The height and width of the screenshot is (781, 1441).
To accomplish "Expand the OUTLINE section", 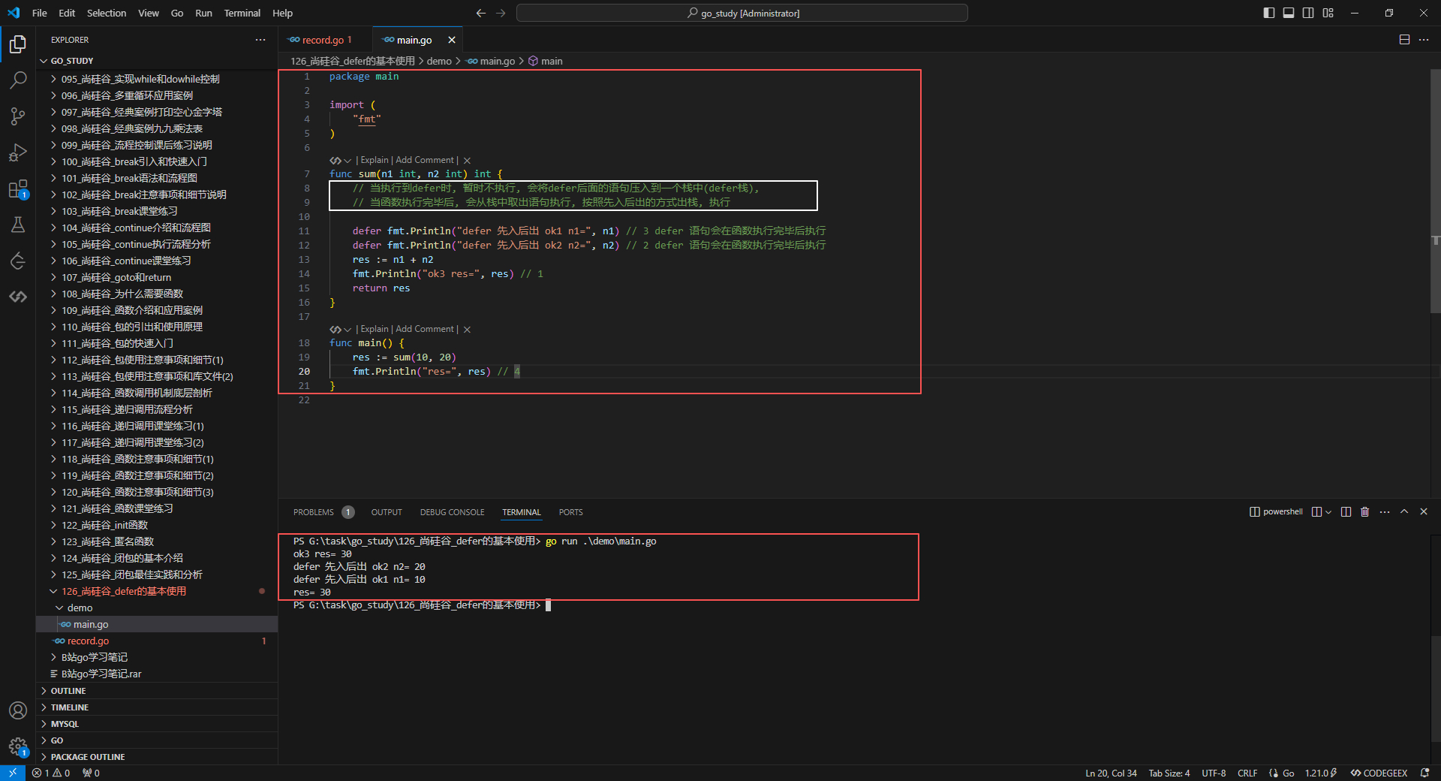I will point(157,691).
